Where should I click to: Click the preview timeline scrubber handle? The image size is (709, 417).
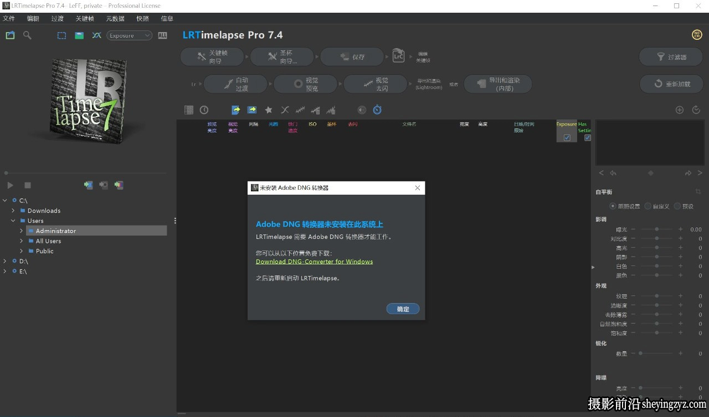pyautogui.click(x=6, y=173)
